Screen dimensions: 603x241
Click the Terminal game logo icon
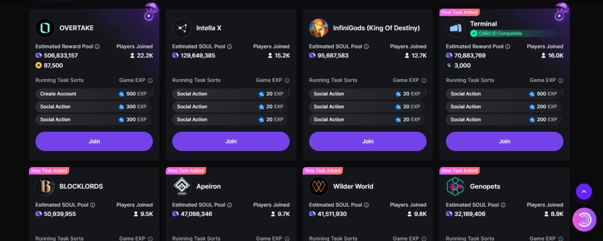[x=456, y=28]
